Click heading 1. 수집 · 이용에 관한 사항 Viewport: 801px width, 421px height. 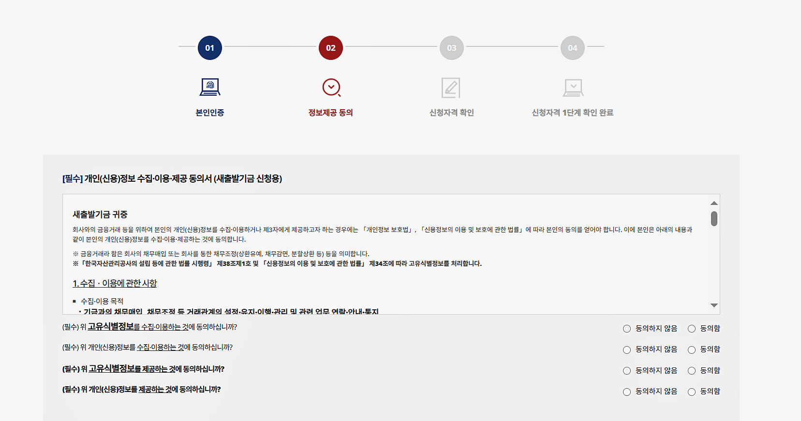point(115,283)
